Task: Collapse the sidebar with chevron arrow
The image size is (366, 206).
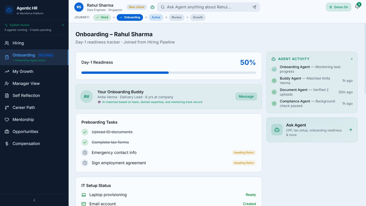Action: coord(34,200)
